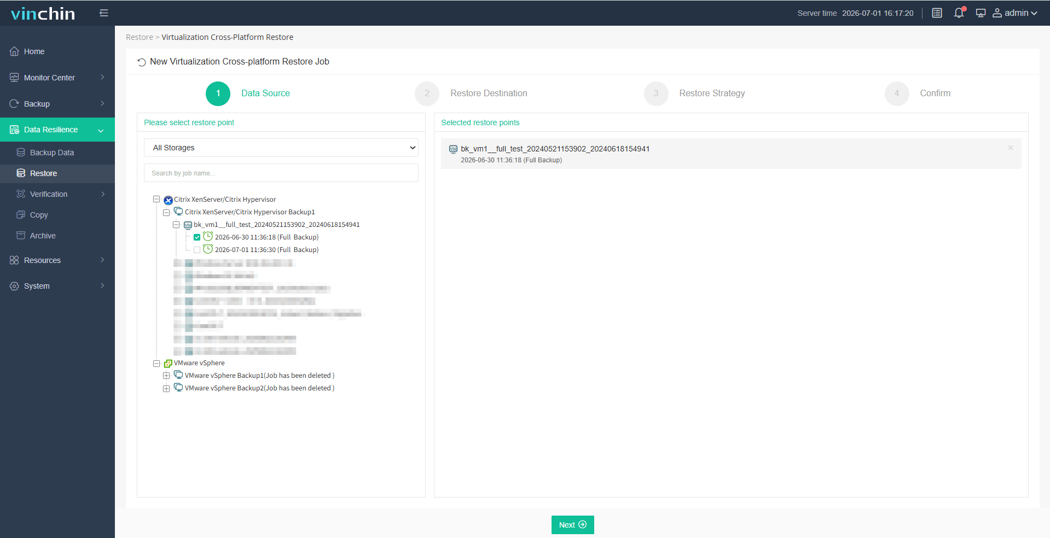Click the clock icon of 2026-07-01 point

pos(208,249)
